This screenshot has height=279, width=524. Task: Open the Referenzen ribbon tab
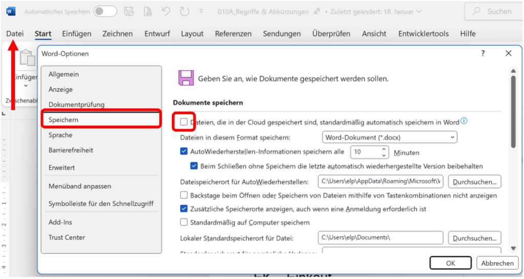pyautogui.click(x=233, y=34)
